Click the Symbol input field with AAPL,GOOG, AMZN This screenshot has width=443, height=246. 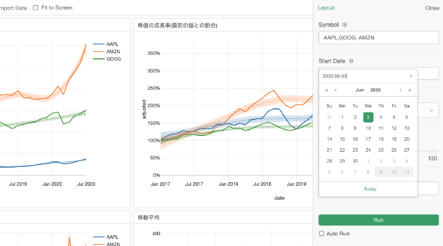(x=378, y=37)
